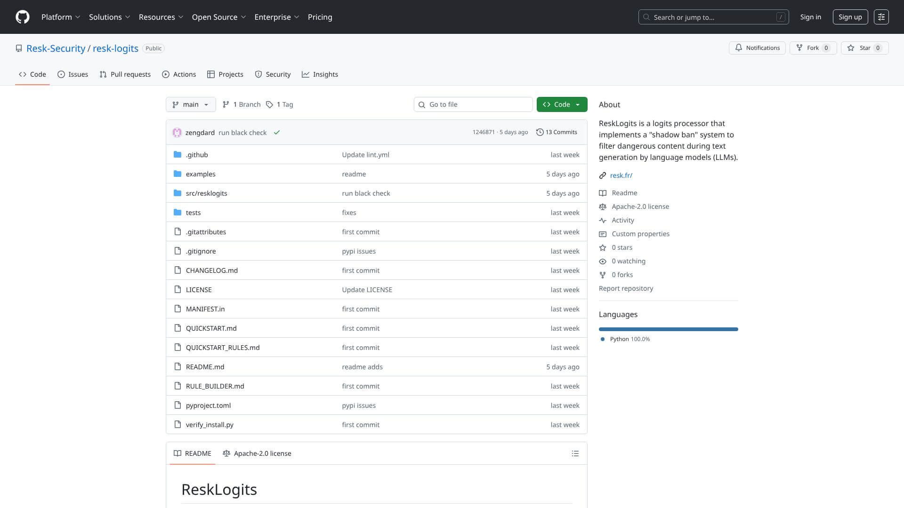Click the GitHub Octocat logo
Viewport: 904px width, 508px height.
click(22, 17)
